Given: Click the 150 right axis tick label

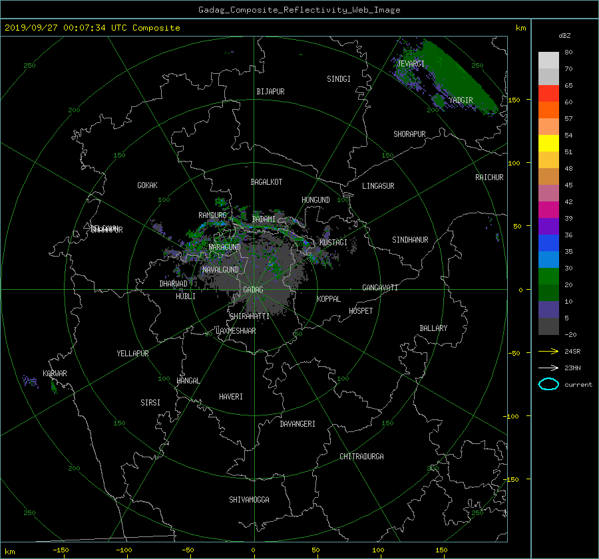Looking at the screenshot, I should click(x=514, y=100).
